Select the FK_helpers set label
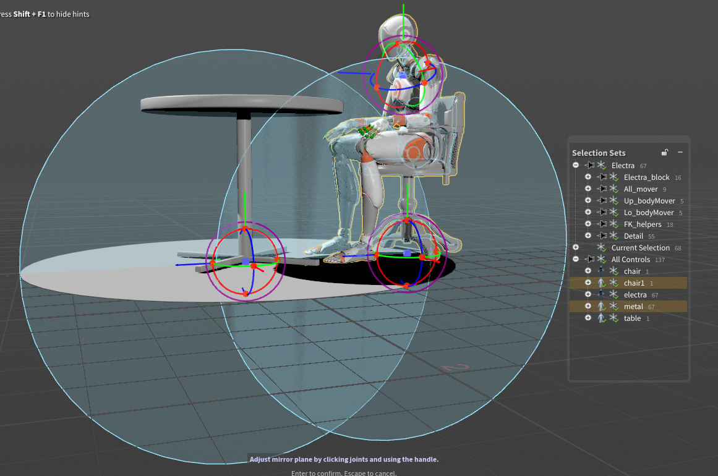This screenshot has width=718, height=476. click(x=643, y=224)
